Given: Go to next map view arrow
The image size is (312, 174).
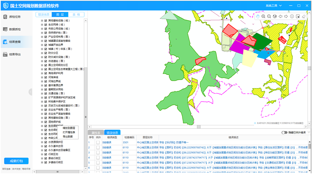Looking at the screenshot, I should [286, 17].
